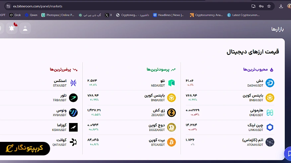Select the ATOM/USDT pair text
This screenshot has height=163, width=291.
click(x=255, y=145)
